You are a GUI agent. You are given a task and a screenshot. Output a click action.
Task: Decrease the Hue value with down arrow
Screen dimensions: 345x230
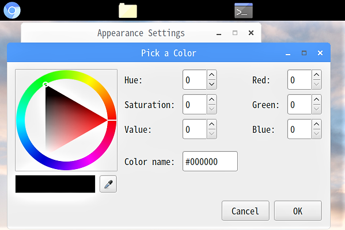[211, 85]
